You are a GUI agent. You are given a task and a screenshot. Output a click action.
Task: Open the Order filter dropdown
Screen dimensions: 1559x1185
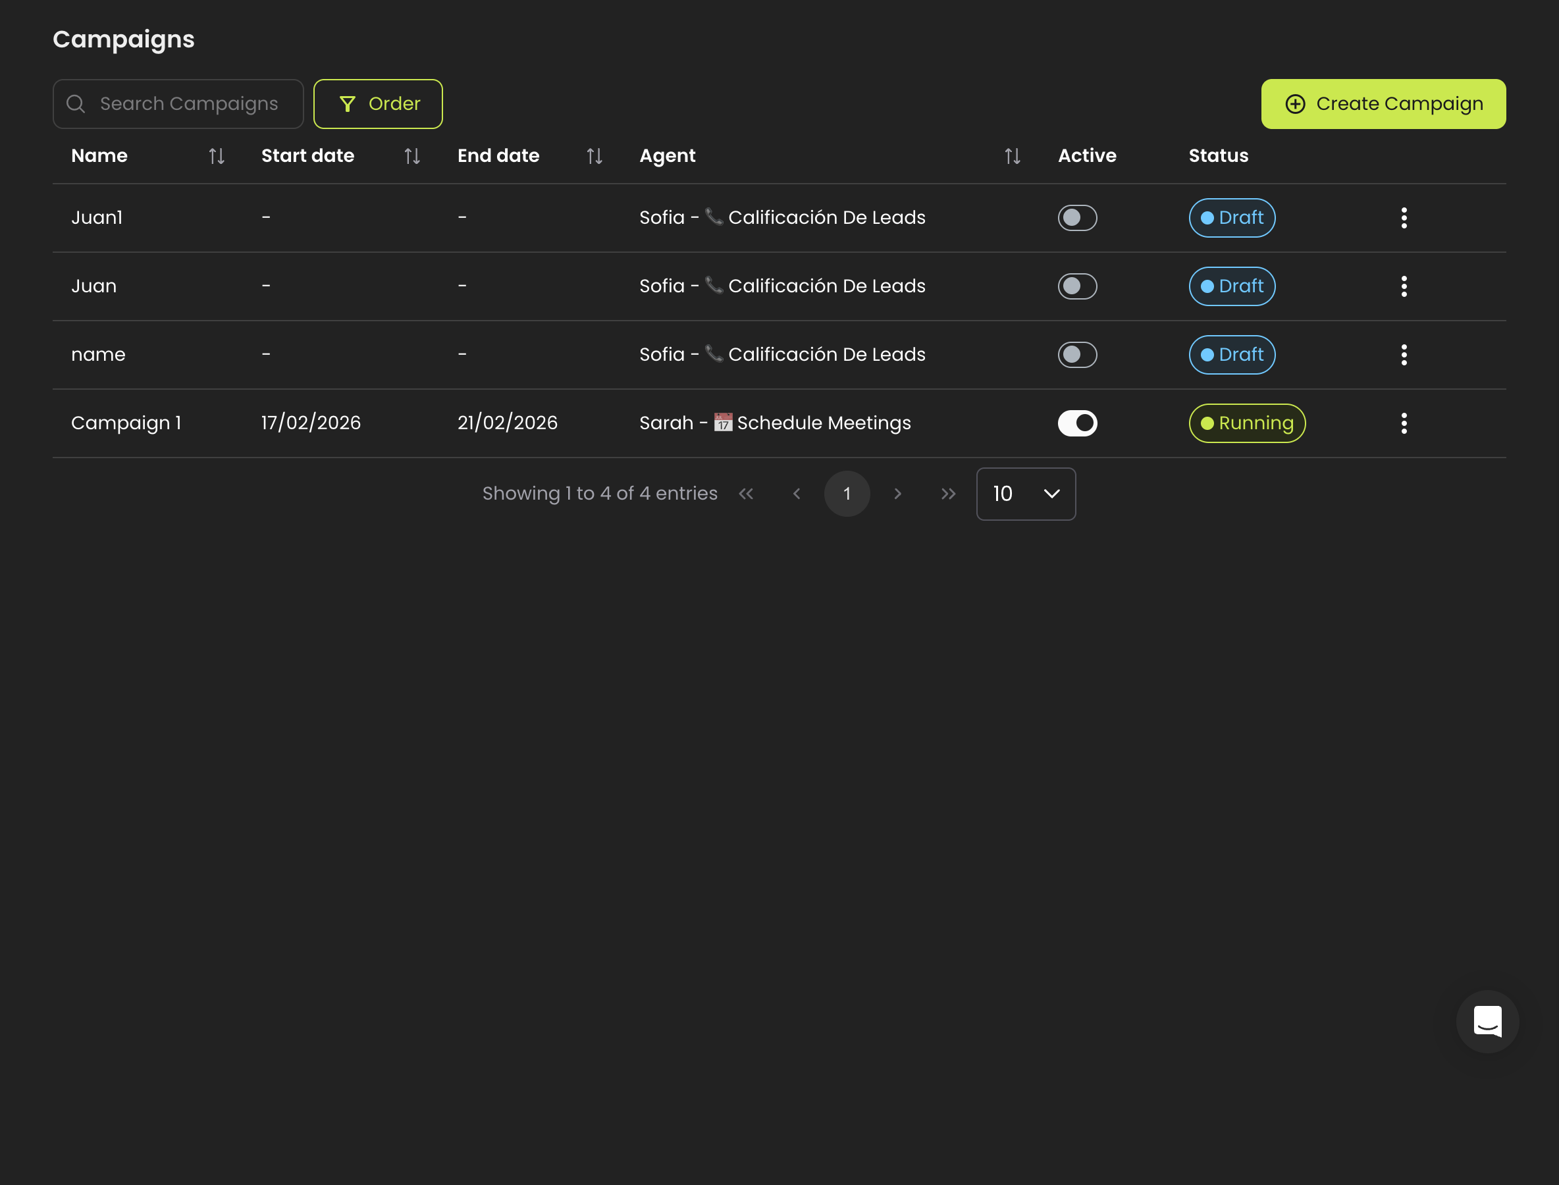tap(378, 104)
